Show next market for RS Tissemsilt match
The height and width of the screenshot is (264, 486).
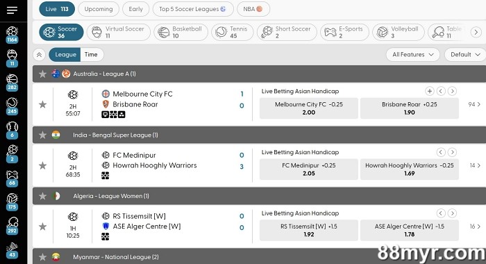(x=452, y=213)
